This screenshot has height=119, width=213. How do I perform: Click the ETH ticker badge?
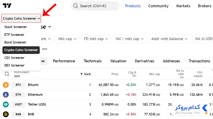(x=18, y=95)
